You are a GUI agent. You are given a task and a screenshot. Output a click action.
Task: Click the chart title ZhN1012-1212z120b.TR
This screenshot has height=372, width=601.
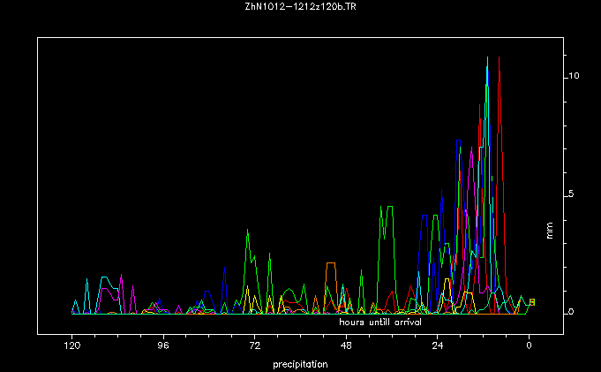300,7
